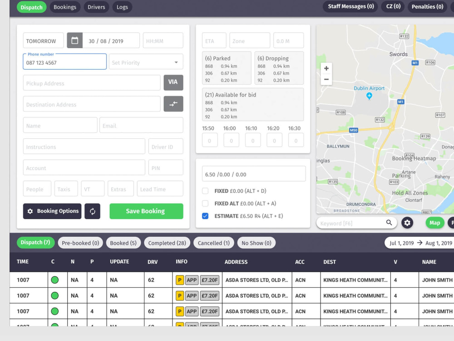The width and height of the screenshot is (454, 341).
Task: Open the CZ (0) button
Action: click(393, 6)
